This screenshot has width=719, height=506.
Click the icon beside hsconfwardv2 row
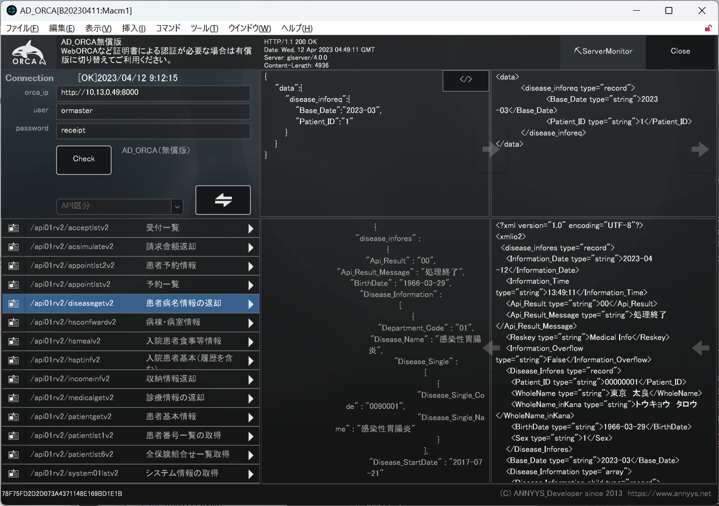click(x=14, y=322)
